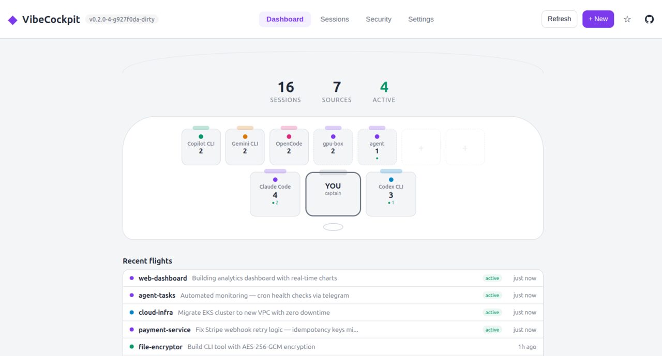Open the GitHub repository icon
The height and width of the screenshot is (356, 662).
tap(649, 19)
